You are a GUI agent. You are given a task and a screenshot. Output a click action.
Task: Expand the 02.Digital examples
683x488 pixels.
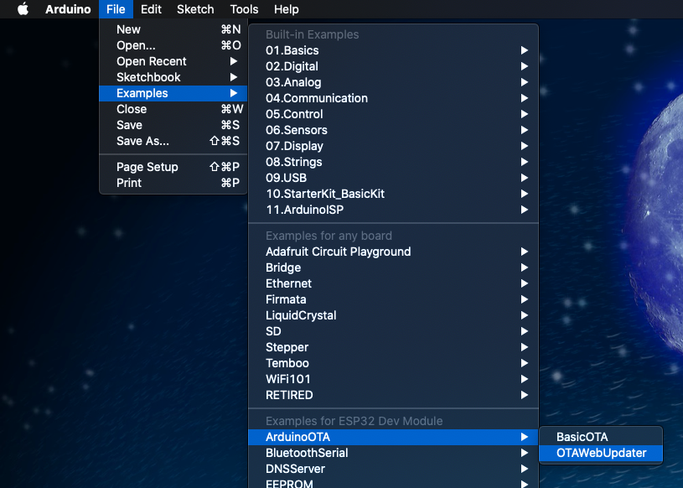tap(393, 66)
